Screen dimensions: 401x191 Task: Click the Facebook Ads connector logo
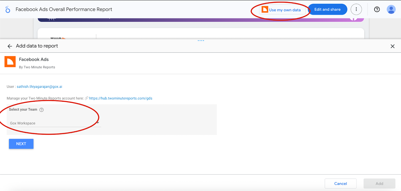pyautogui.click(x=10, y=62)
